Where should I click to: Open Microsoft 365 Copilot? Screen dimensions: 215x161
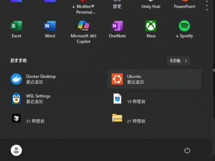point(83,32)
